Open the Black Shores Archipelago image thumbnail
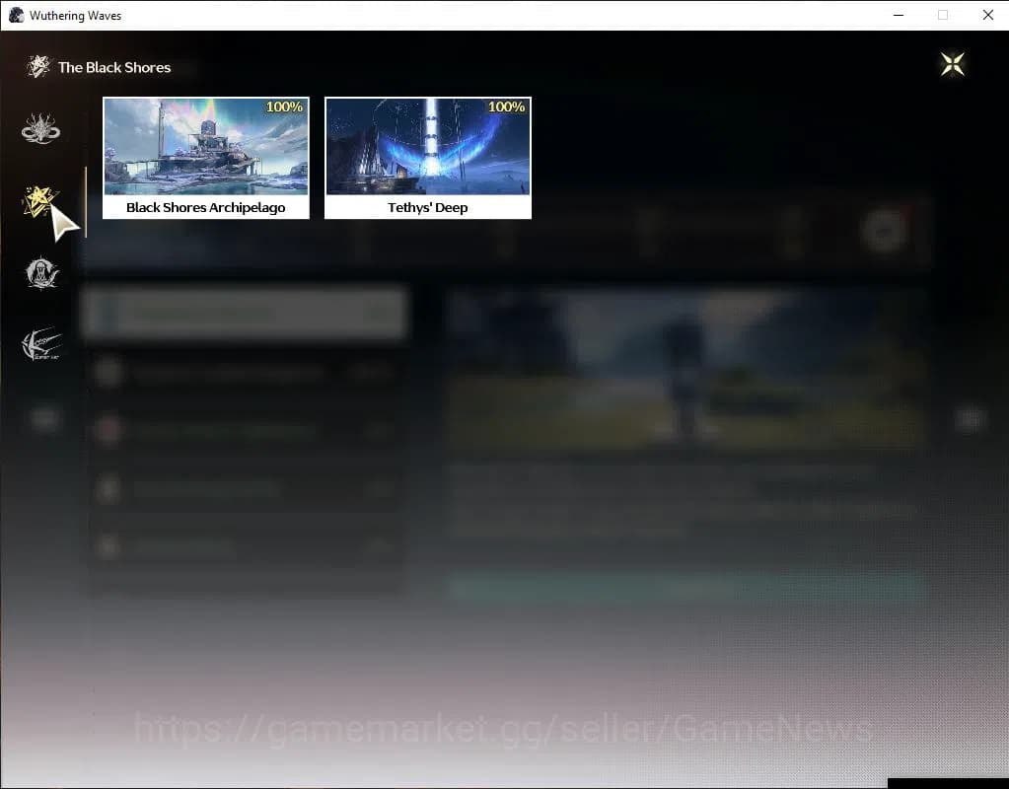The height and width of the screenshot is (789, 1009). 205,146
